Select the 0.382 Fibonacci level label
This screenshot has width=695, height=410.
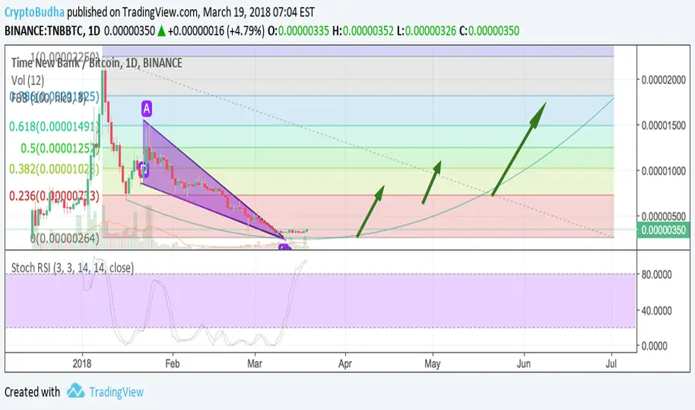click(54, 169)
